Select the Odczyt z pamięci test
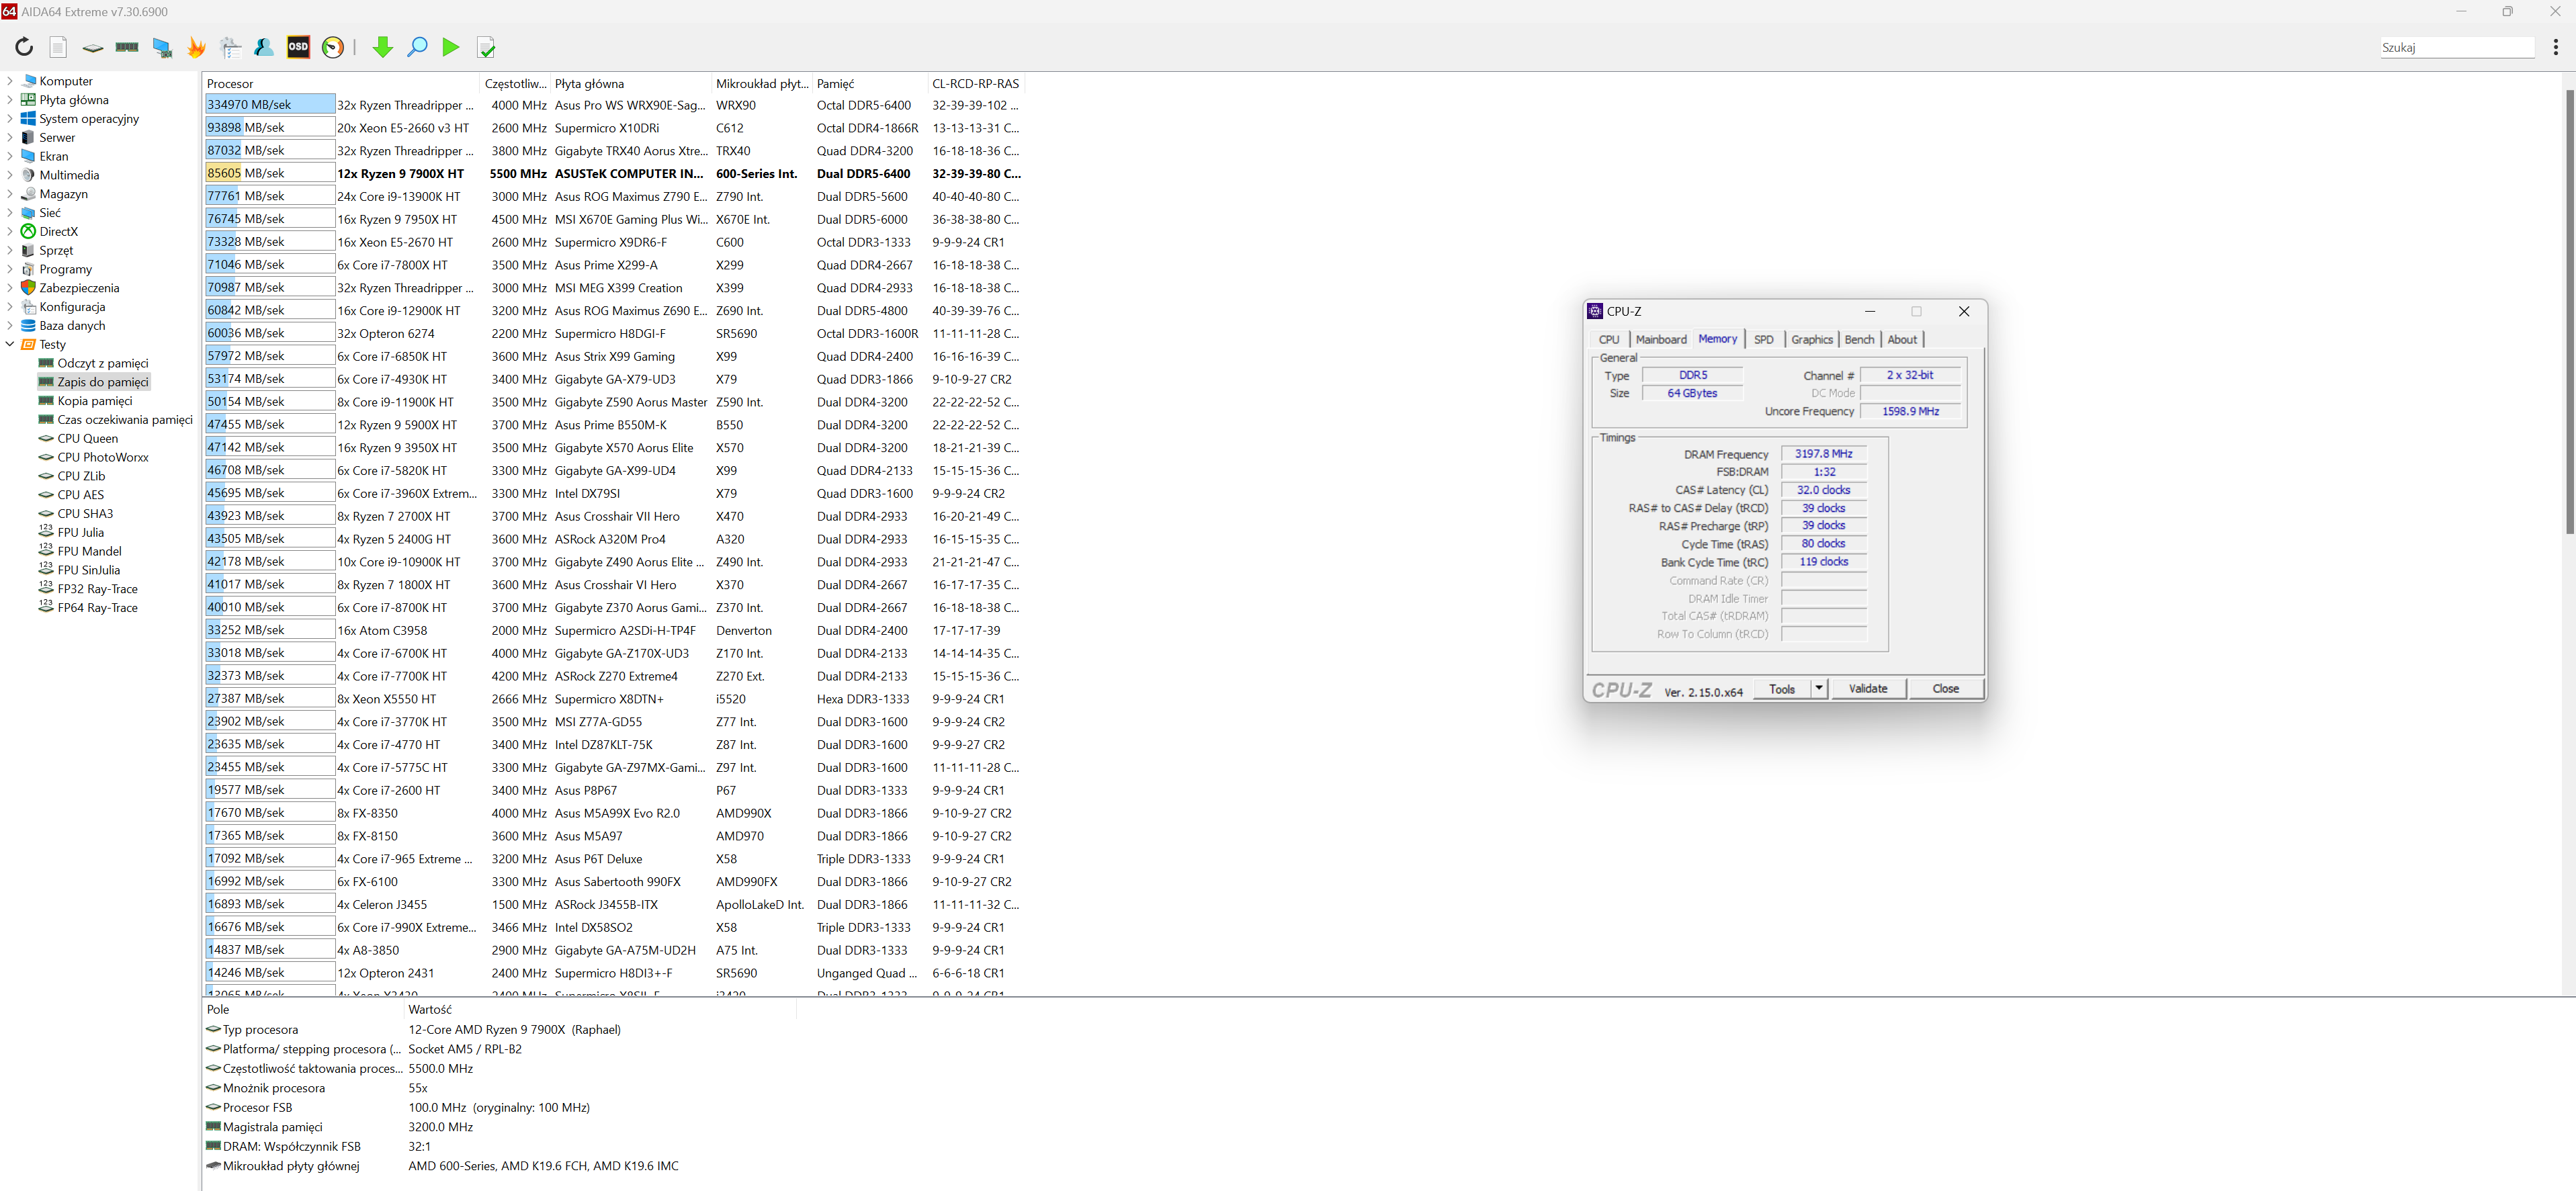The image size is (2576, 1191). pos(102,363)
